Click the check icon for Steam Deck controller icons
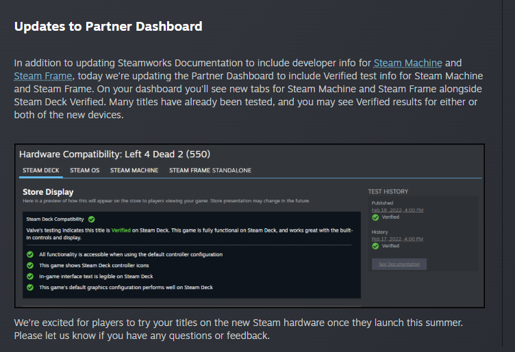 (30, 265)
